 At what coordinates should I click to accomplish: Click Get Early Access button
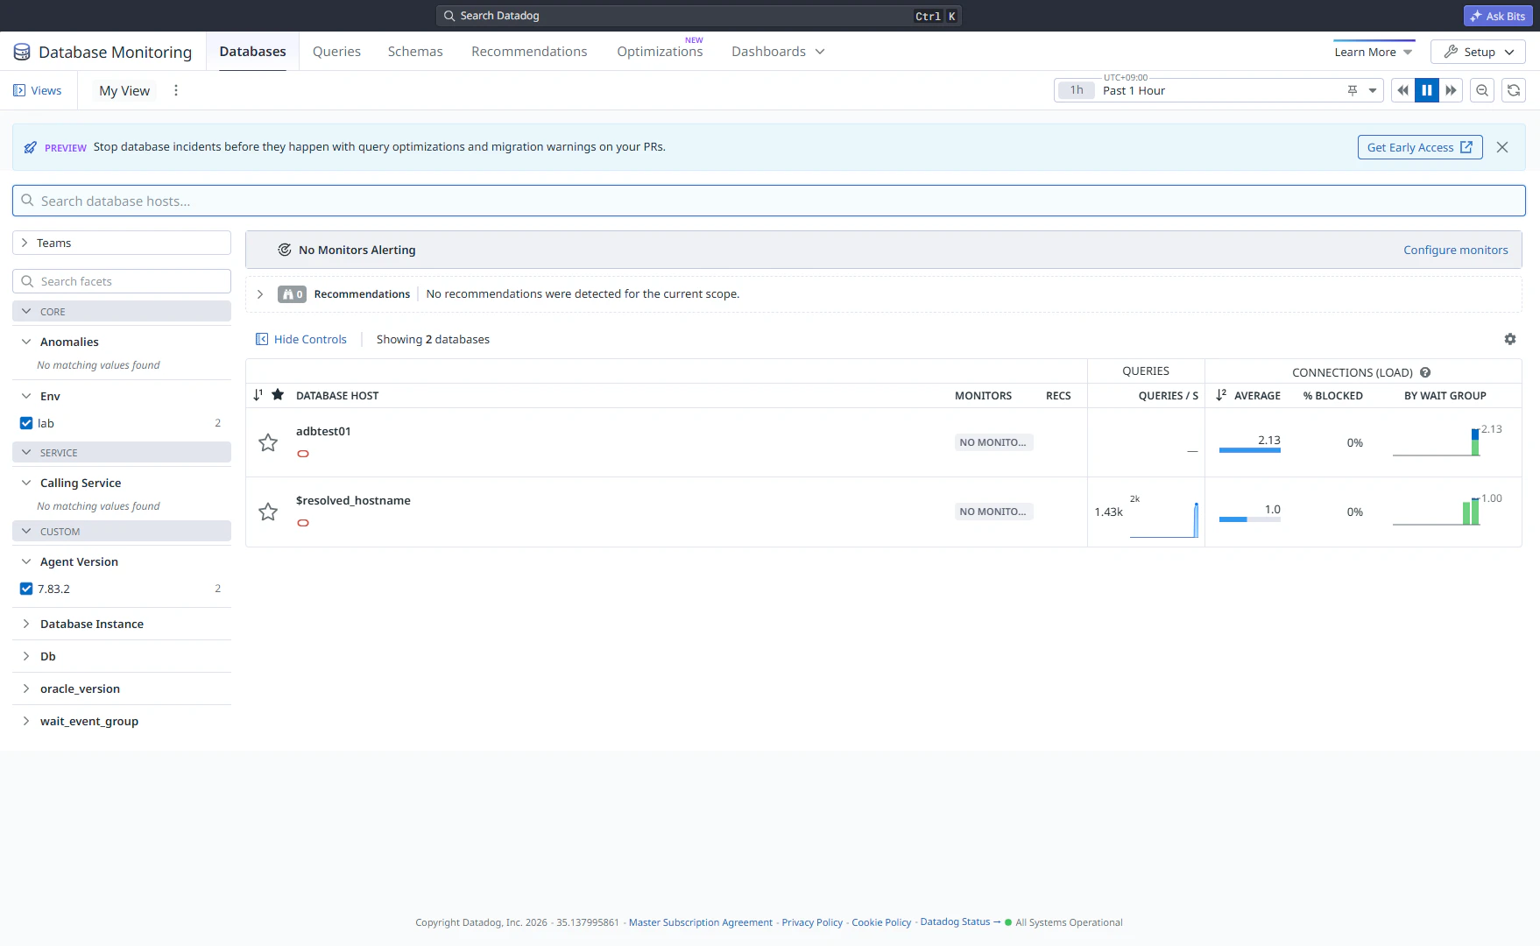click(1420, 147)
